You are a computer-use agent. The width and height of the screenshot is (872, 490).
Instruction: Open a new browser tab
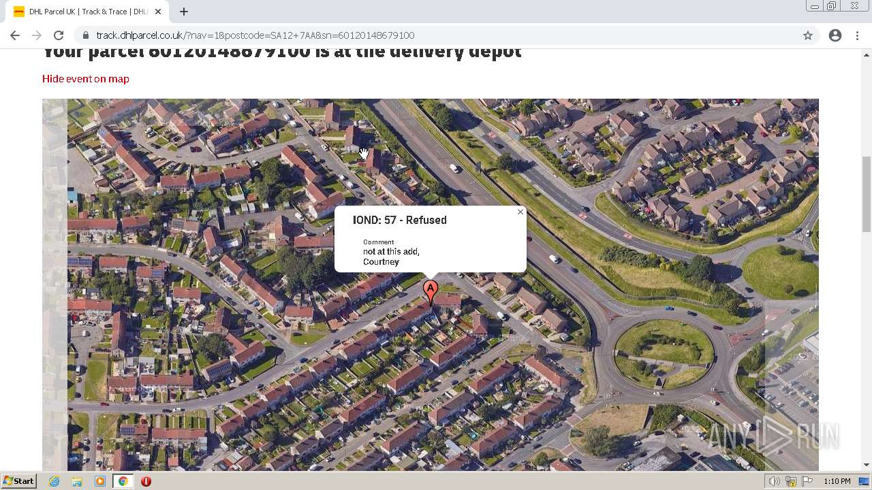[184, 12]
